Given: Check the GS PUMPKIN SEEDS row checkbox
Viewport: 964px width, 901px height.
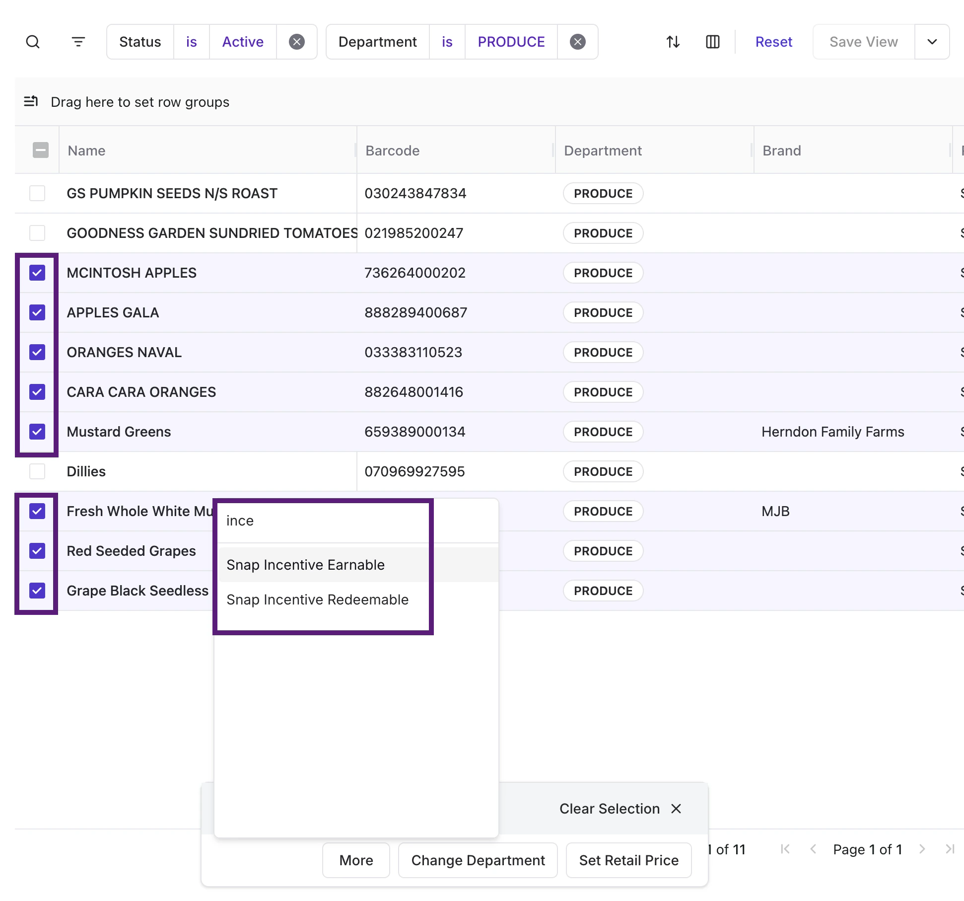Looking at the screenshot, I should click(37, 193).
